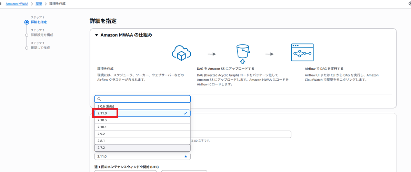Click the 詳細を指定 step label
411x172 pixels.
(x=39, y=22)
